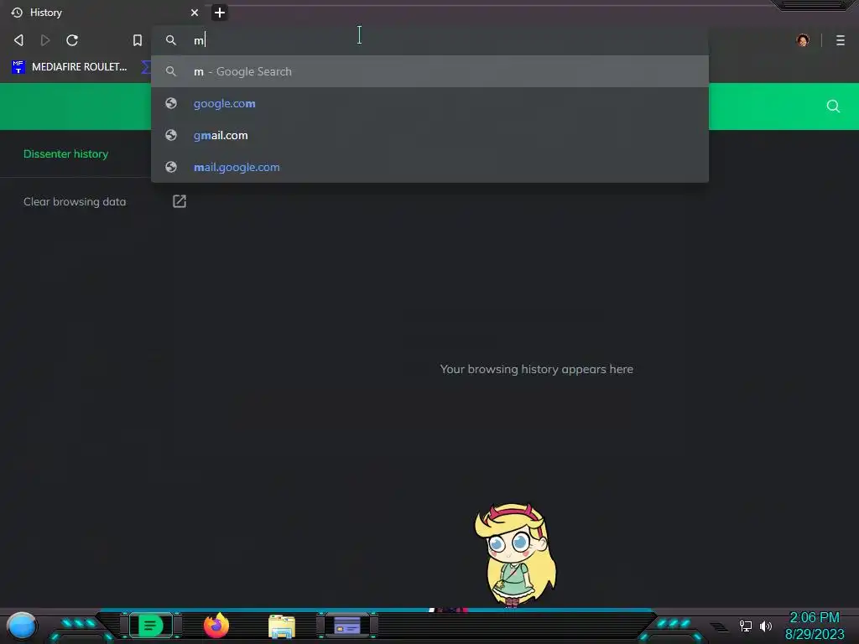Click the forward navigation arrow
Image resolution: width=859 pixels, height=644 pixels.
coord(45,40)
